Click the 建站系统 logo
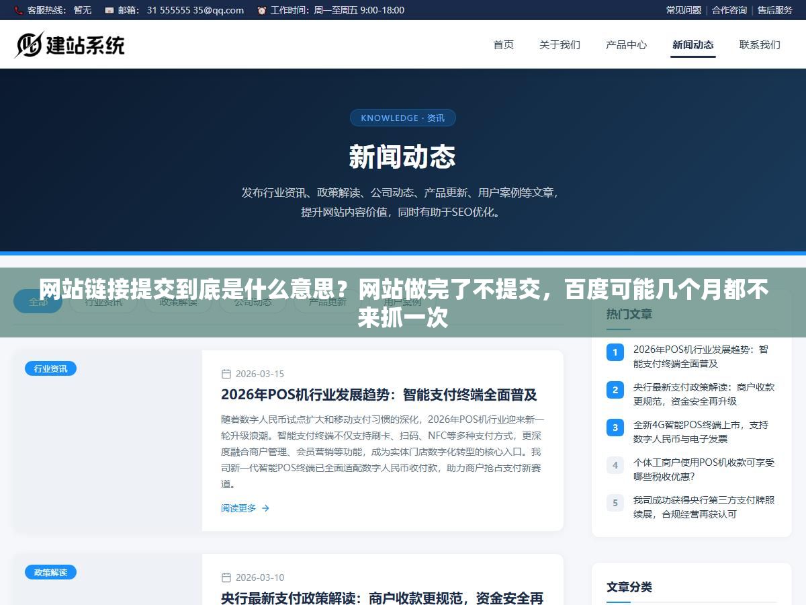This screenshot has width=806, height=605. click(x=70, y=44)
